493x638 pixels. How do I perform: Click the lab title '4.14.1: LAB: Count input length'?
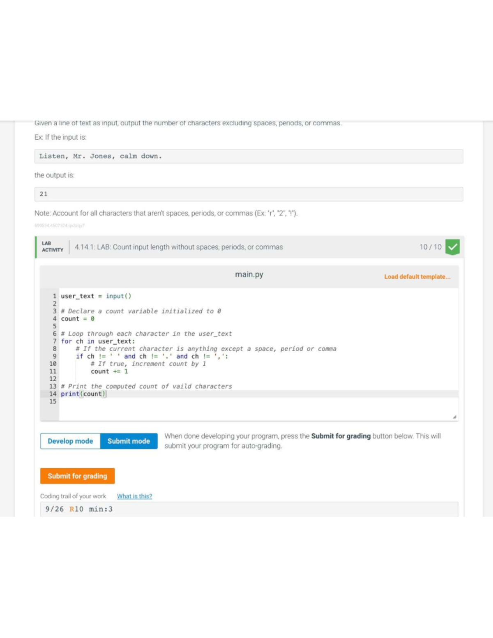pyautogui.click(x=179, y=247)
